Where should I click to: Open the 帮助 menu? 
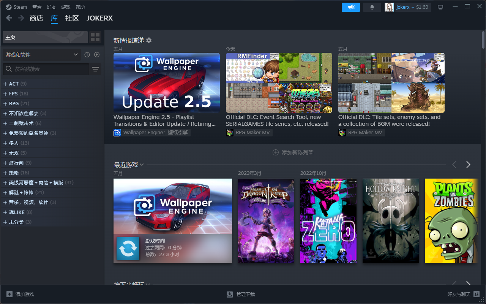[80, 7]
